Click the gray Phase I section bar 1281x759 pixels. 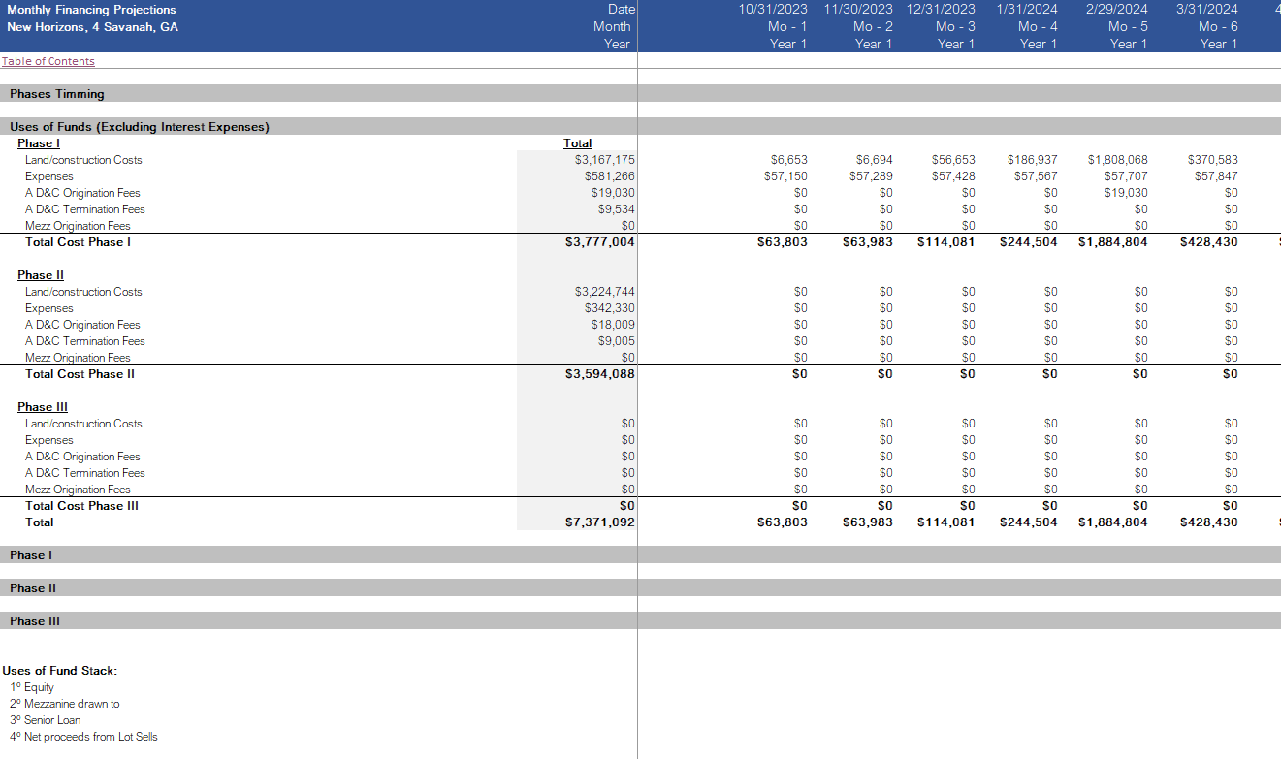[x=31, y=555]
